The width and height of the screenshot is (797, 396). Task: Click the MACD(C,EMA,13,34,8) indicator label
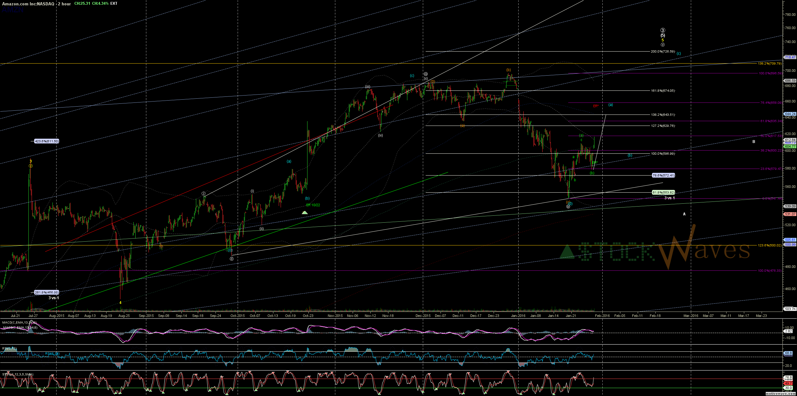click(x=19, y=322)
